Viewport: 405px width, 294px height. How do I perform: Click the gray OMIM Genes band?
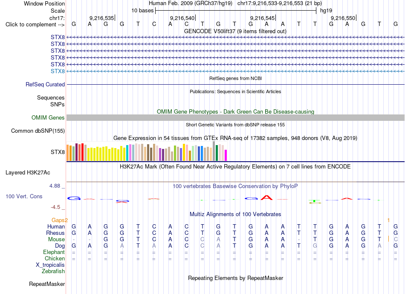tap(235, 117)
